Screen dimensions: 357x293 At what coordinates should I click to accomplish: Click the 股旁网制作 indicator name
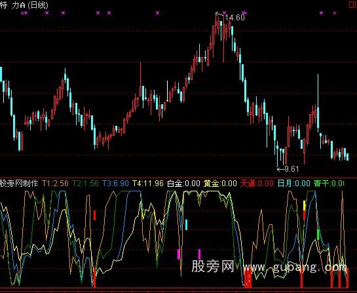(19, 183)
